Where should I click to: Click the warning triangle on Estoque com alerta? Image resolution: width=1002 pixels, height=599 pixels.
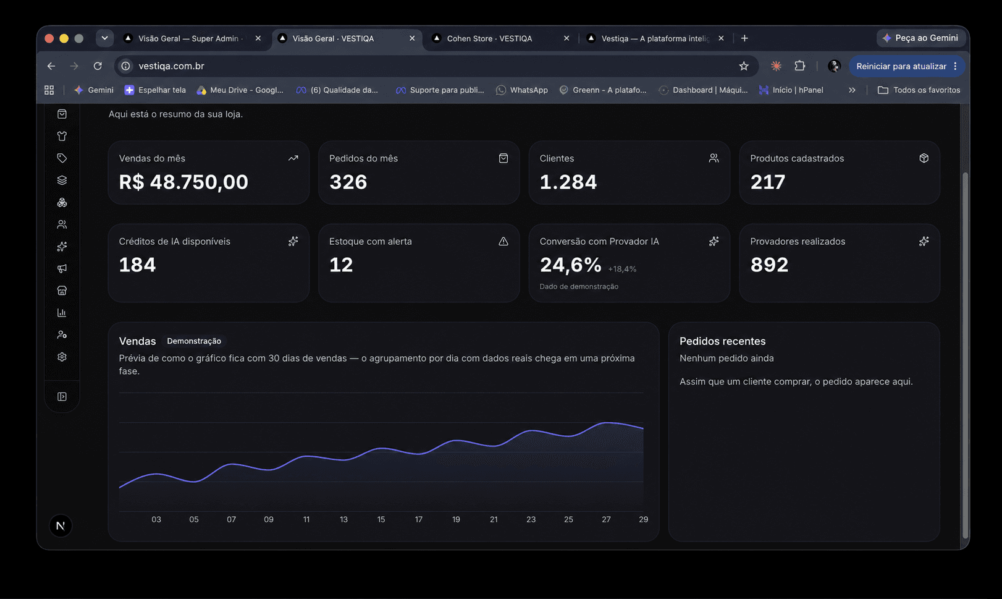point(503,242)
